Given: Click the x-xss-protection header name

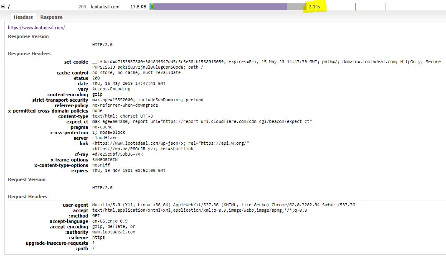Looking at the screenshot, I should click(x=69, y=133).
